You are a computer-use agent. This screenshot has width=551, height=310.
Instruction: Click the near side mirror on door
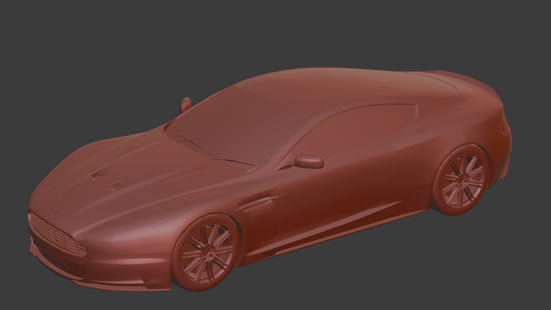tap(309, 161)
